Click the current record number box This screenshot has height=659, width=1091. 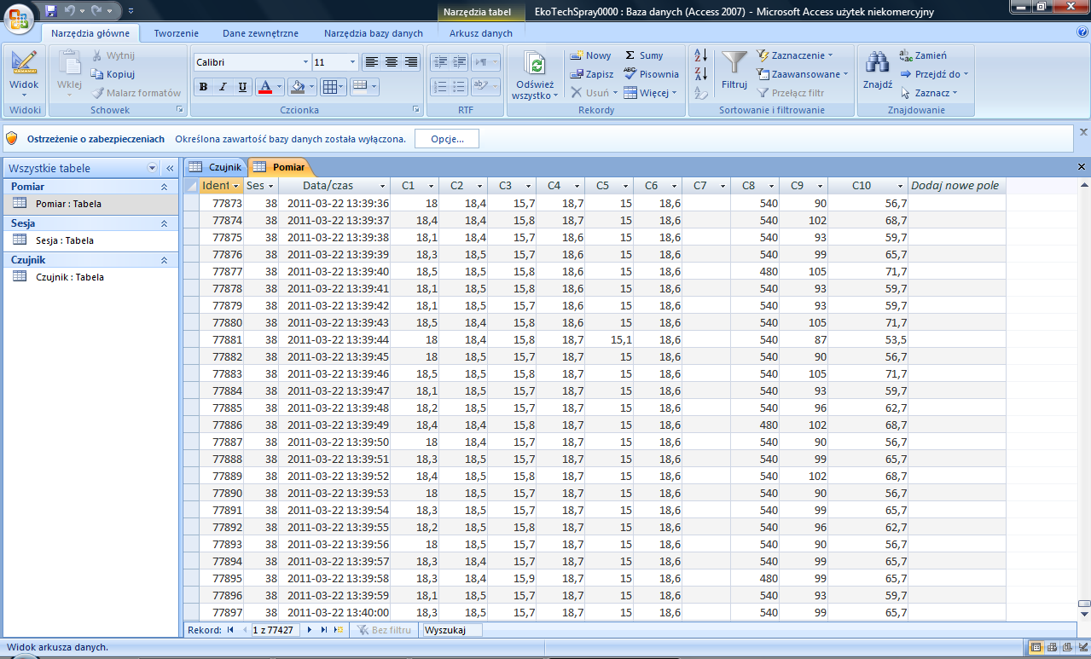click(276, 630)
